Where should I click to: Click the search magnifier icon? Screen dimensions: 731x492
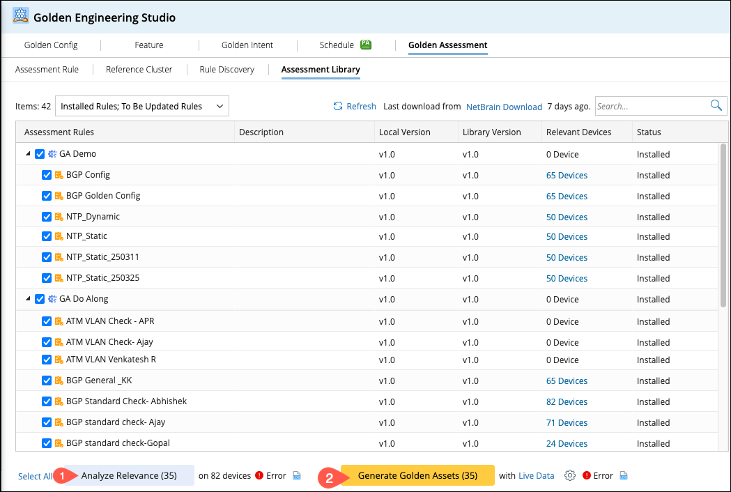[716, 106]
